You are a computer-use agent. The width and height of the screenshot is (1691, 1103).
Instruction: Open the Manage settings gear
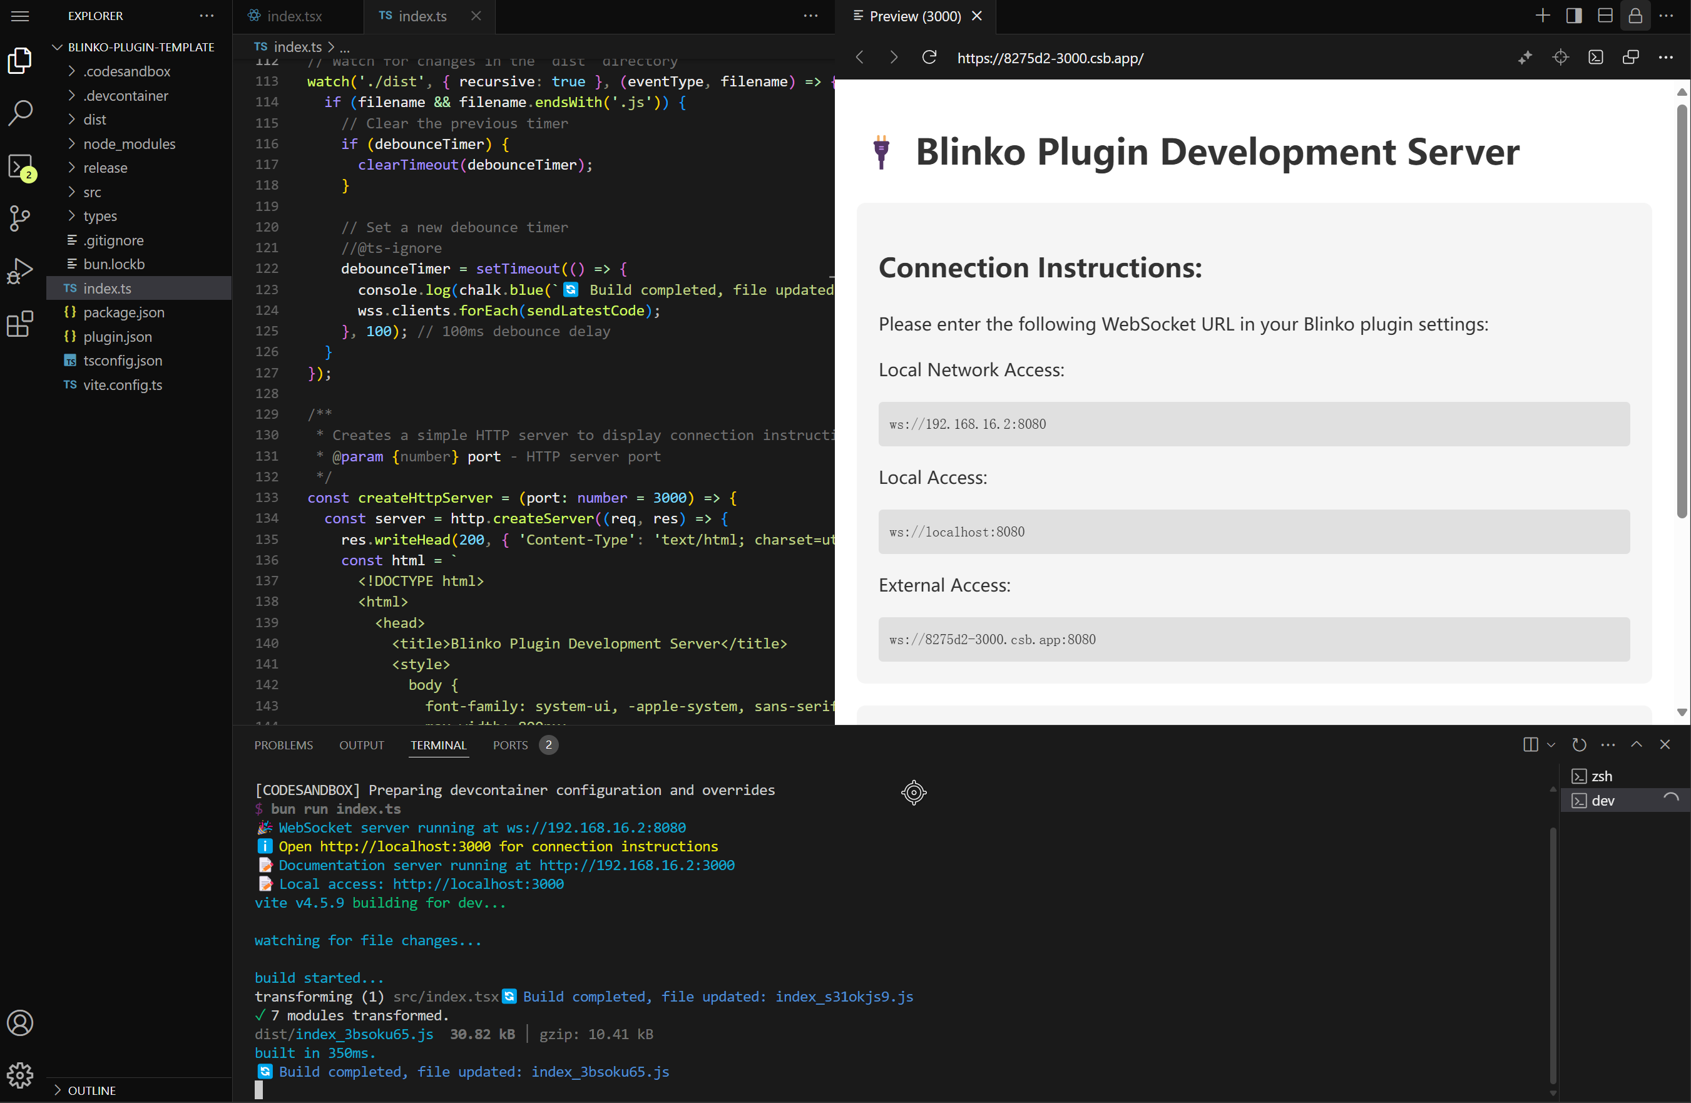pos(20,1075)
